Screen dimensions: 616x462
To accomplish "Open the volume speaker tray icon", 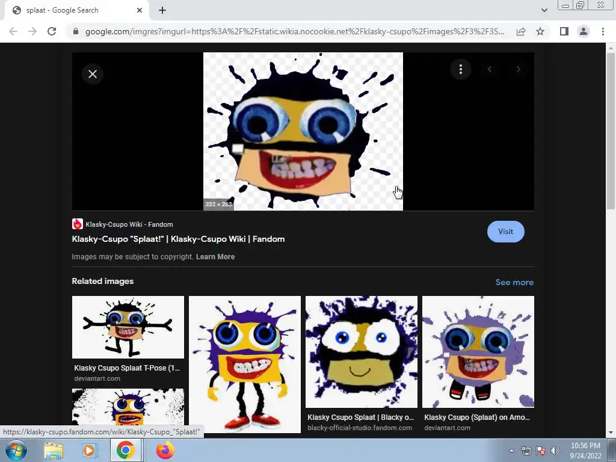I will pos(555,451).
